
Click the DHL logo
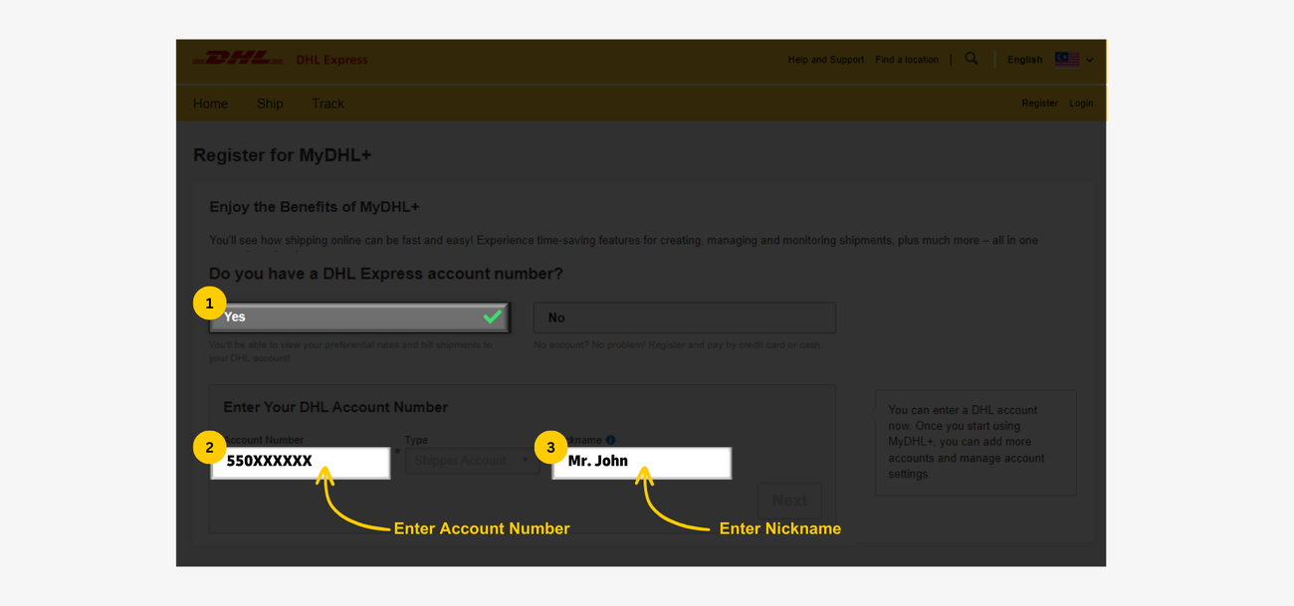point(238,59)
